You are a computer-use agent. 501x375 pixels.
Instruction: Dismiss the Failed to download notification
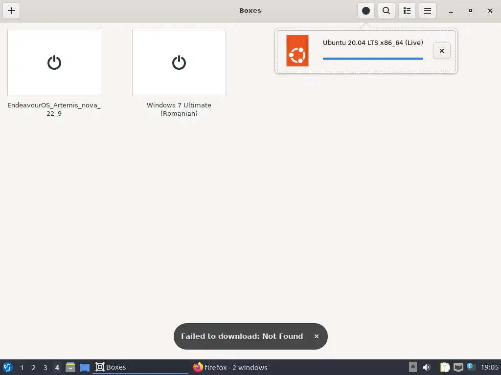tap(317, 336)
